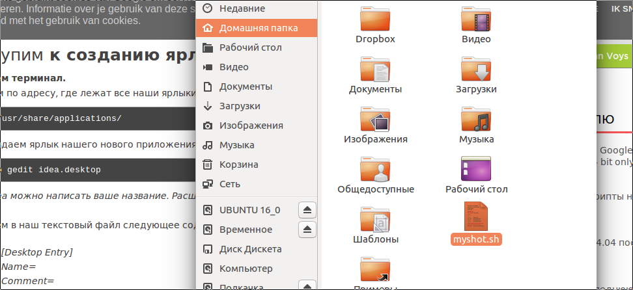Open the UBUNTU 16_0 volume
This screenshot has height=290, width=633.
249,210
